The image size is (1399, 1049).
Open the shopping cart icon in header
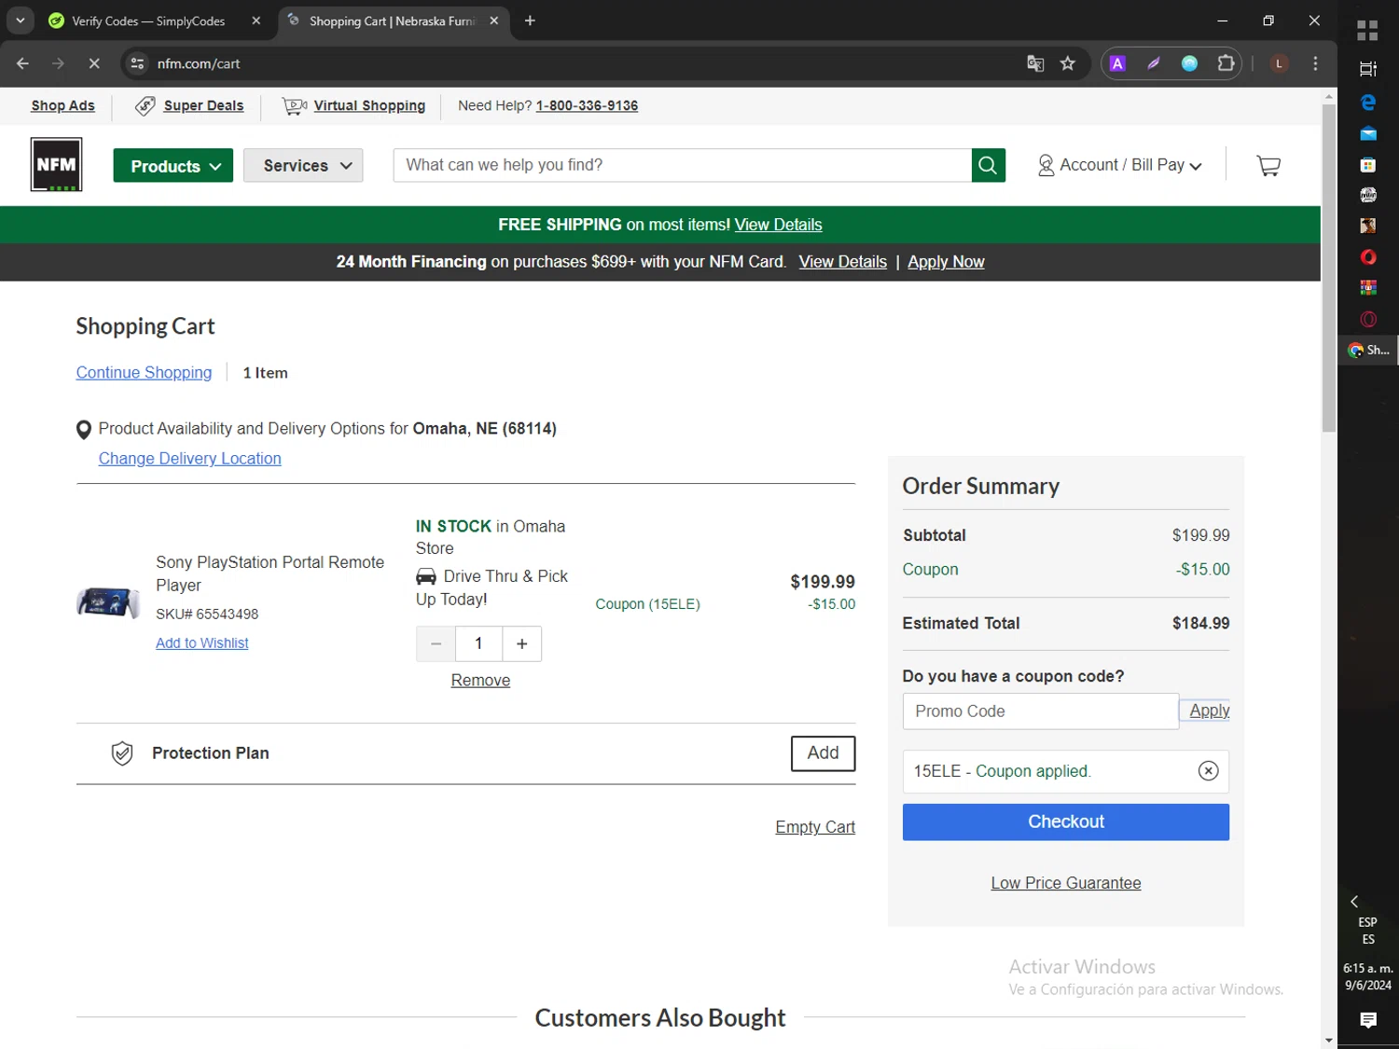pos(1268,165)
